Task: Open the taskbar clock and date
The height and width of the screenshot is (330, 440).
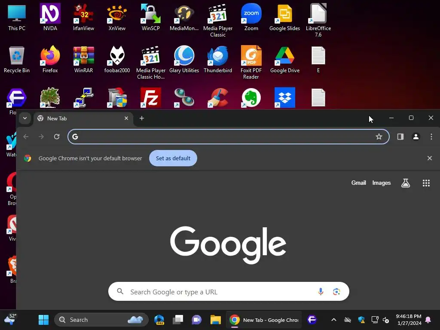Action: click(x=409, y=320)
